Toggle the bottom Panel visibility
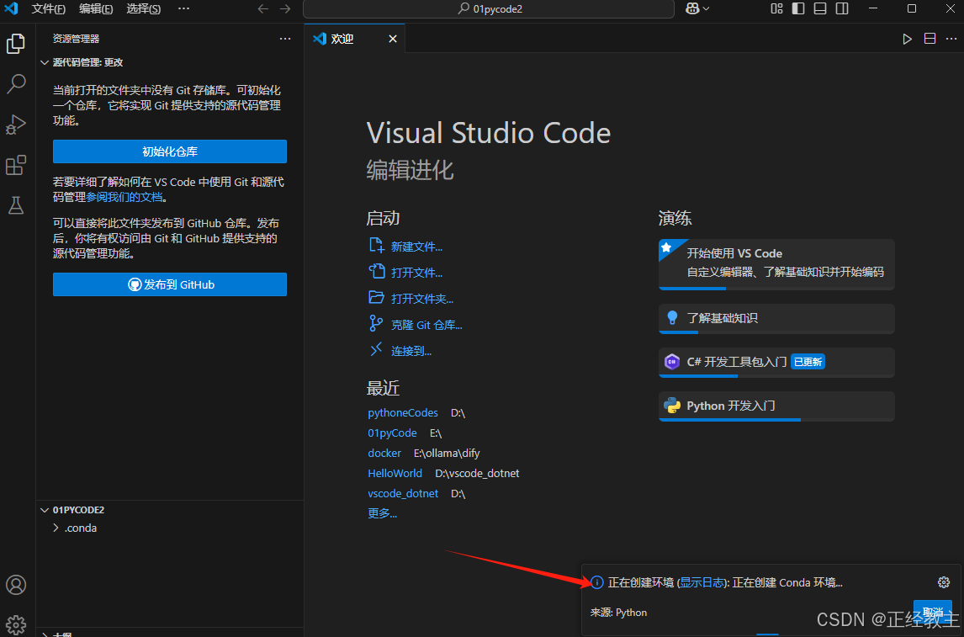 click(x=820, y=8)
